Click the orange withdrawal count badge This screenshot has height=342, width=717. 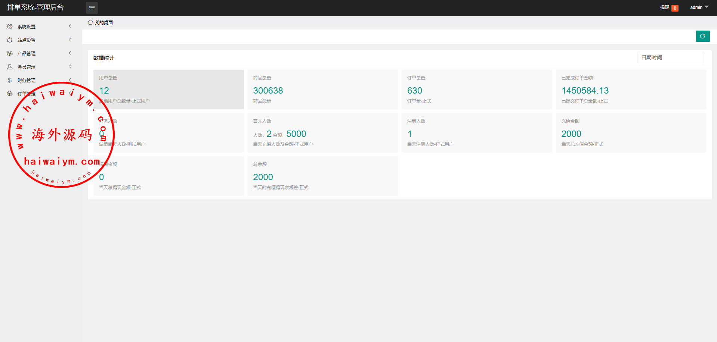(x=675, y=8)
